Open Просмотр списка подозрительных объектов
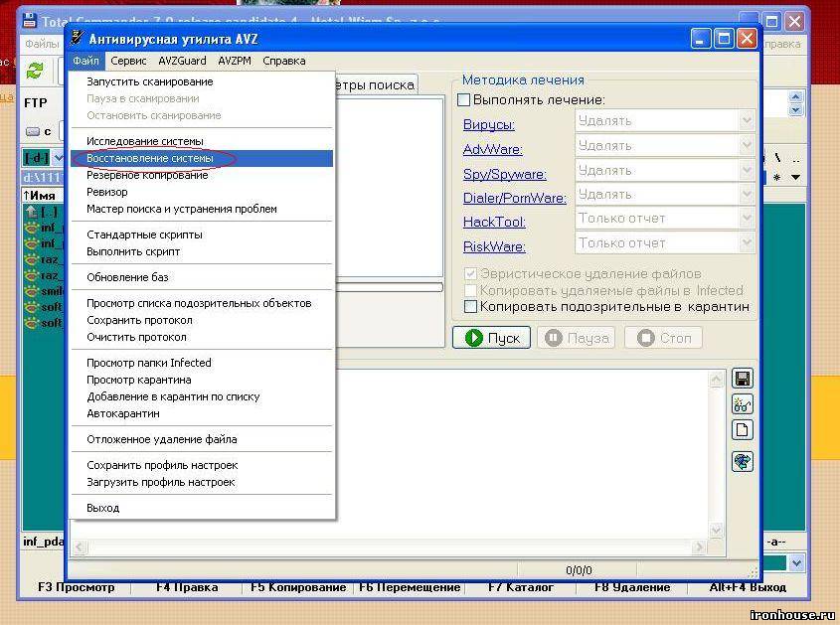 202,303
